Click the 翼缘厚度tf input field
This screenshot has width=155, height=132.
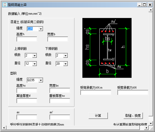[x=27, y=101]
